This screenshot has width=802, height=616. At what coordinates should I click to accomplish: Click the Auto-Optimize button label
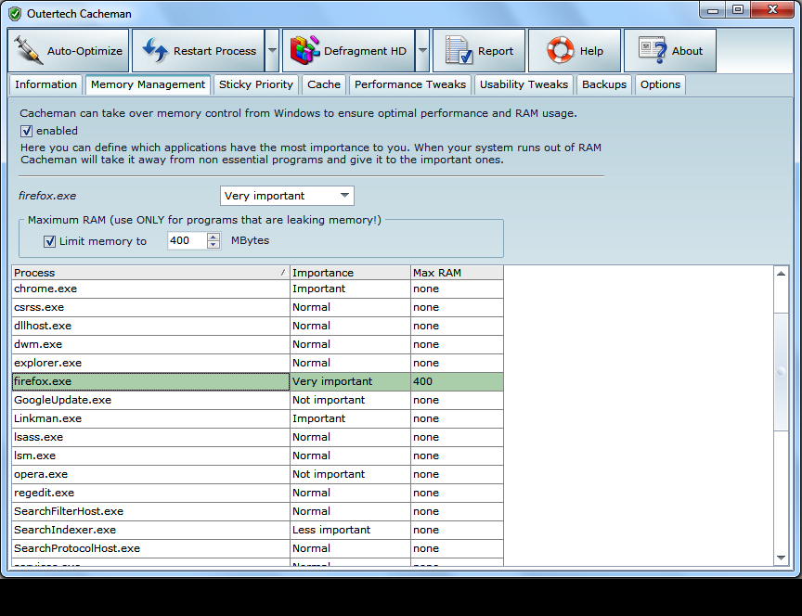click(84, 51)
